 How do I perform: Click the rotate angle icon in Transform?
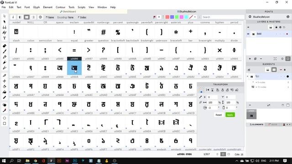[205, 108]
